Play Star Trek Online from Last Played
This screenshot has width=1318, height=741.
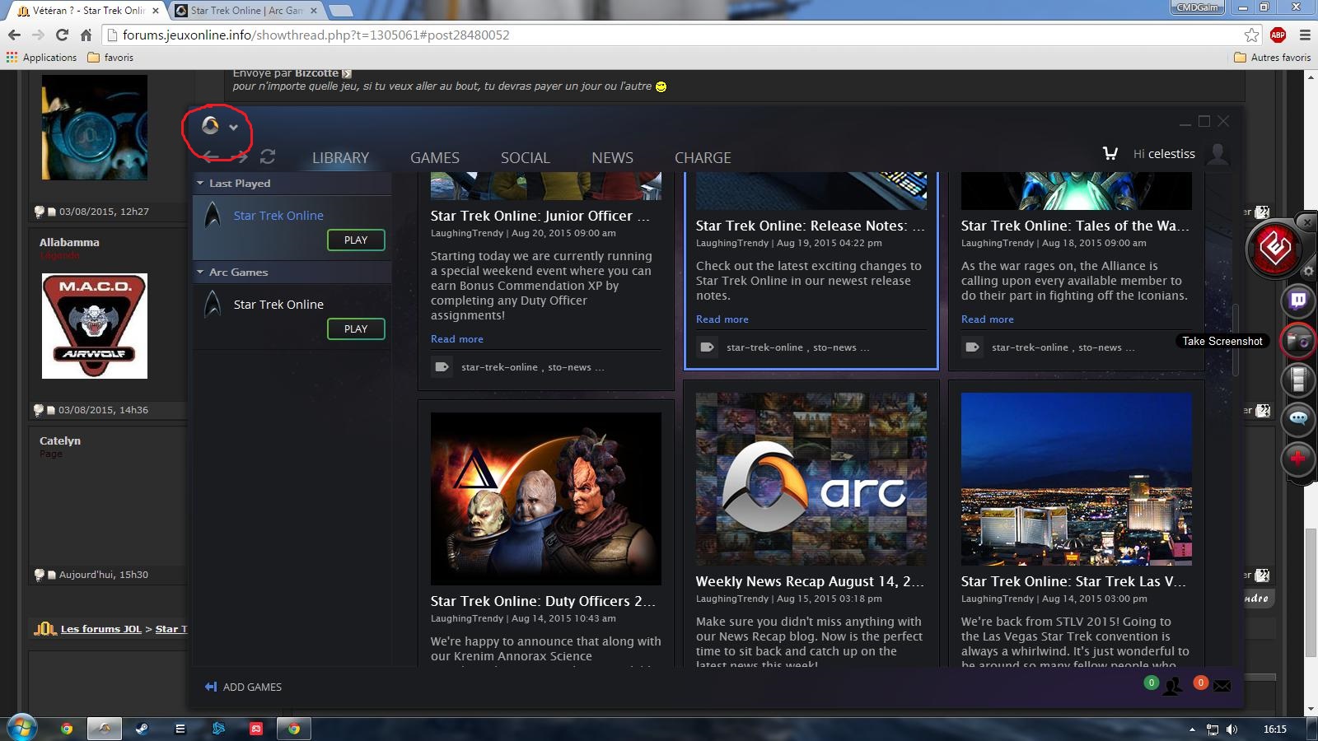(x=356, y=240)
